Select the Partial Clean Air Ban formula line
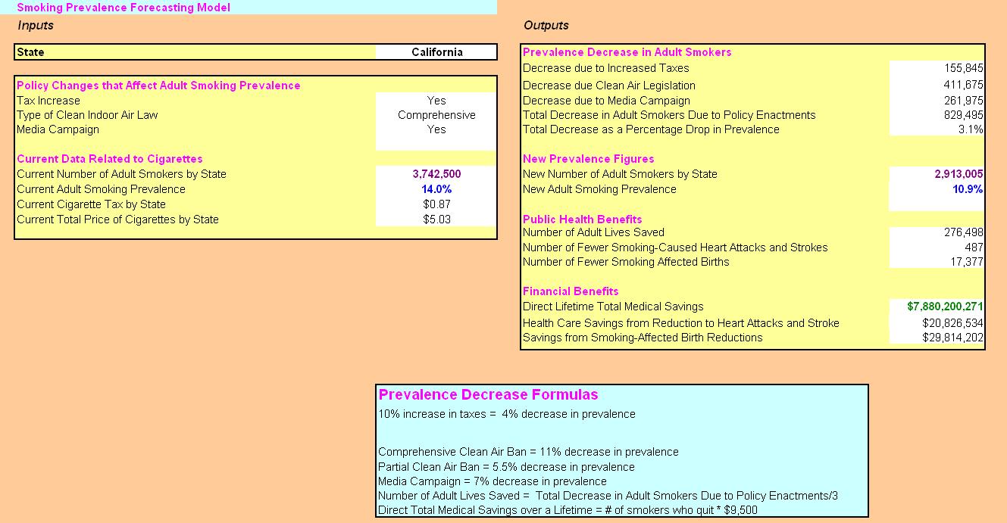The image size is (1007, 523). [x=506, y=467]
